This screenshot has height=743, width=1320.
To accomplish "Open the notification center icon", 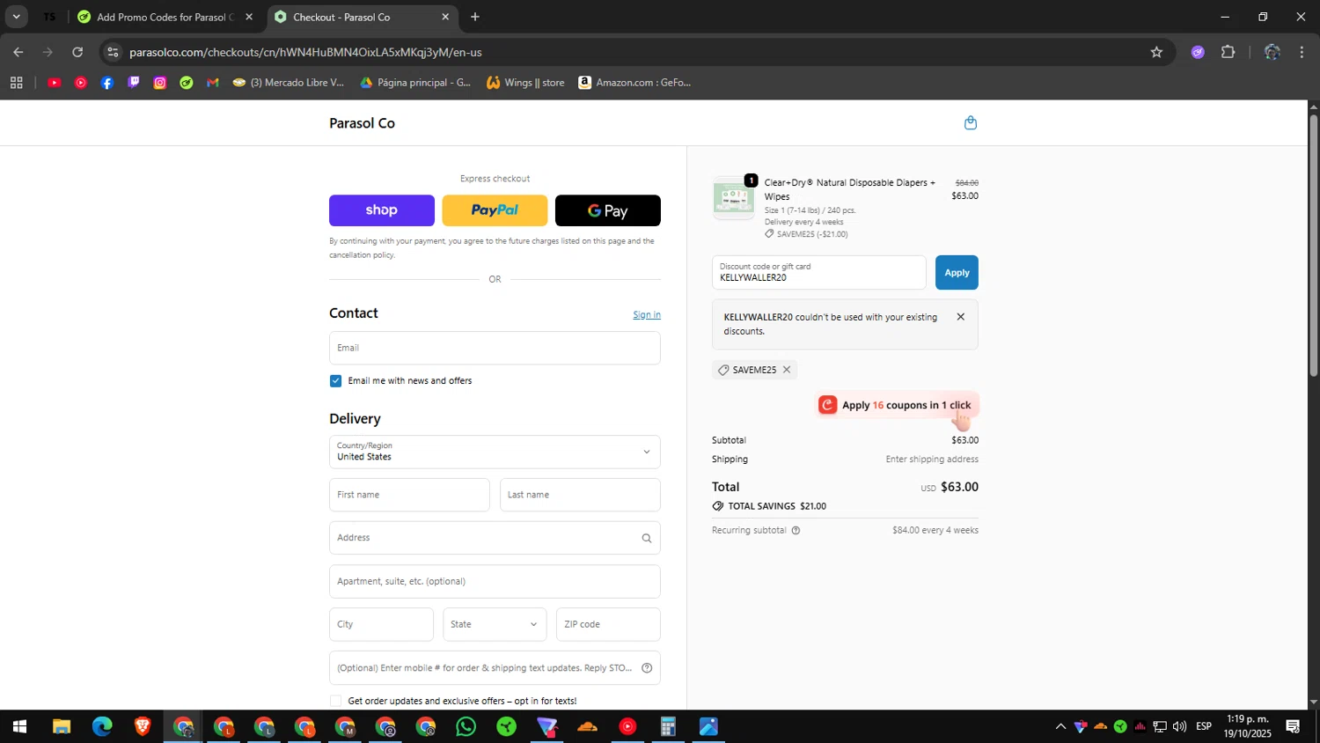I will 1293,727.
